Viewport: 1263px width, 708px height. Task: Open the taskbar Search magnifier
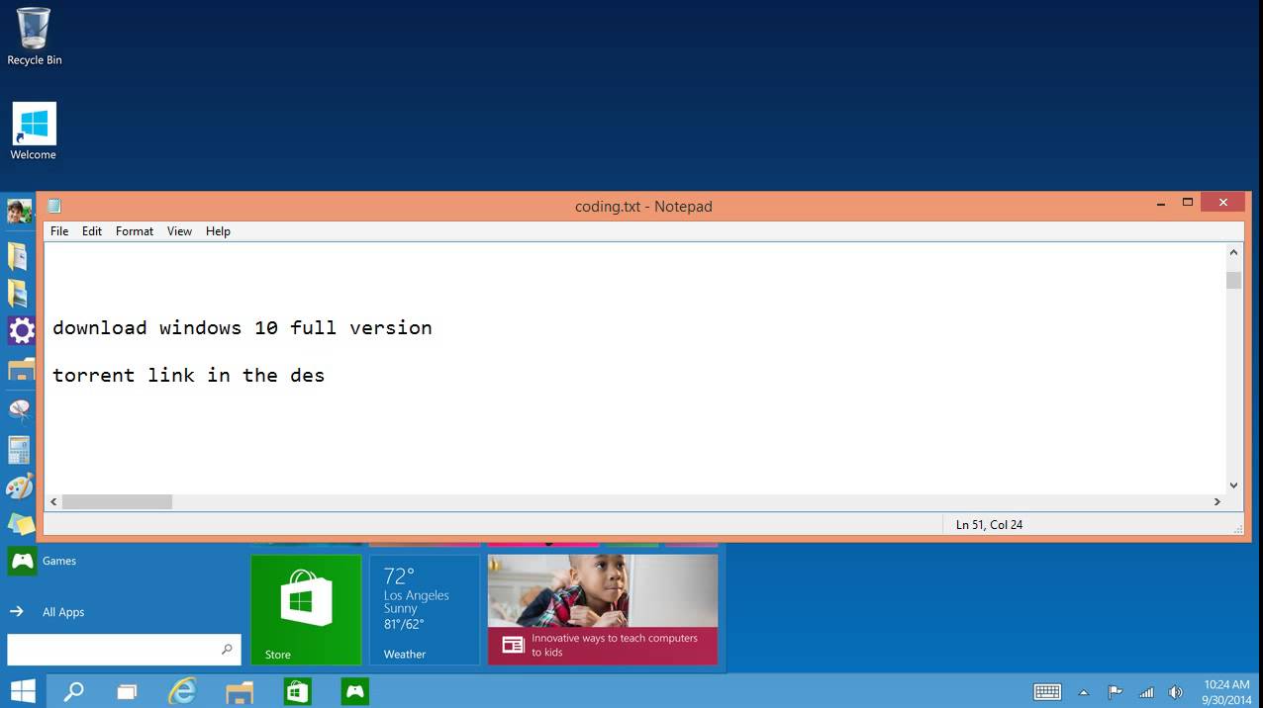(x=73, y=691)
